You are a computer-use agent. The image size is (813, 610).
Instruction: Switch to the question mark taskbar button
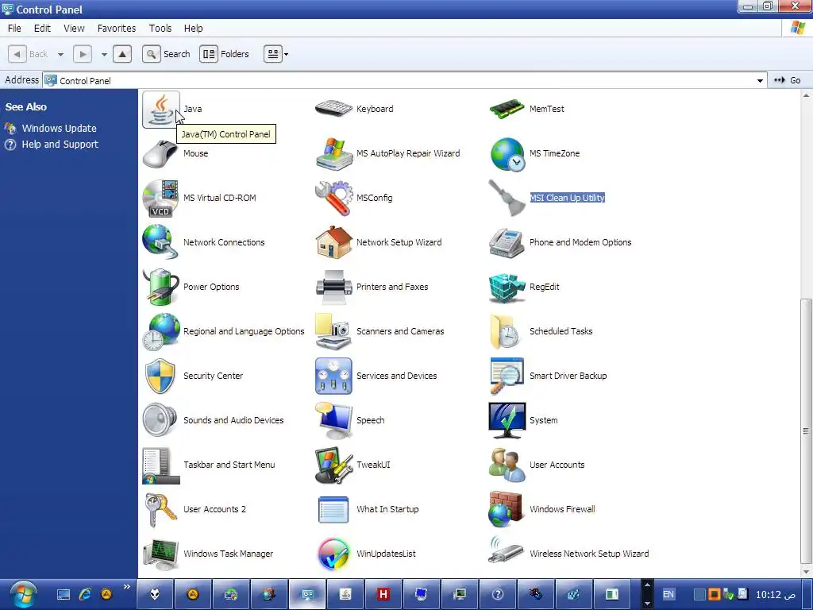pyautogui.click(x=497, y=594)
